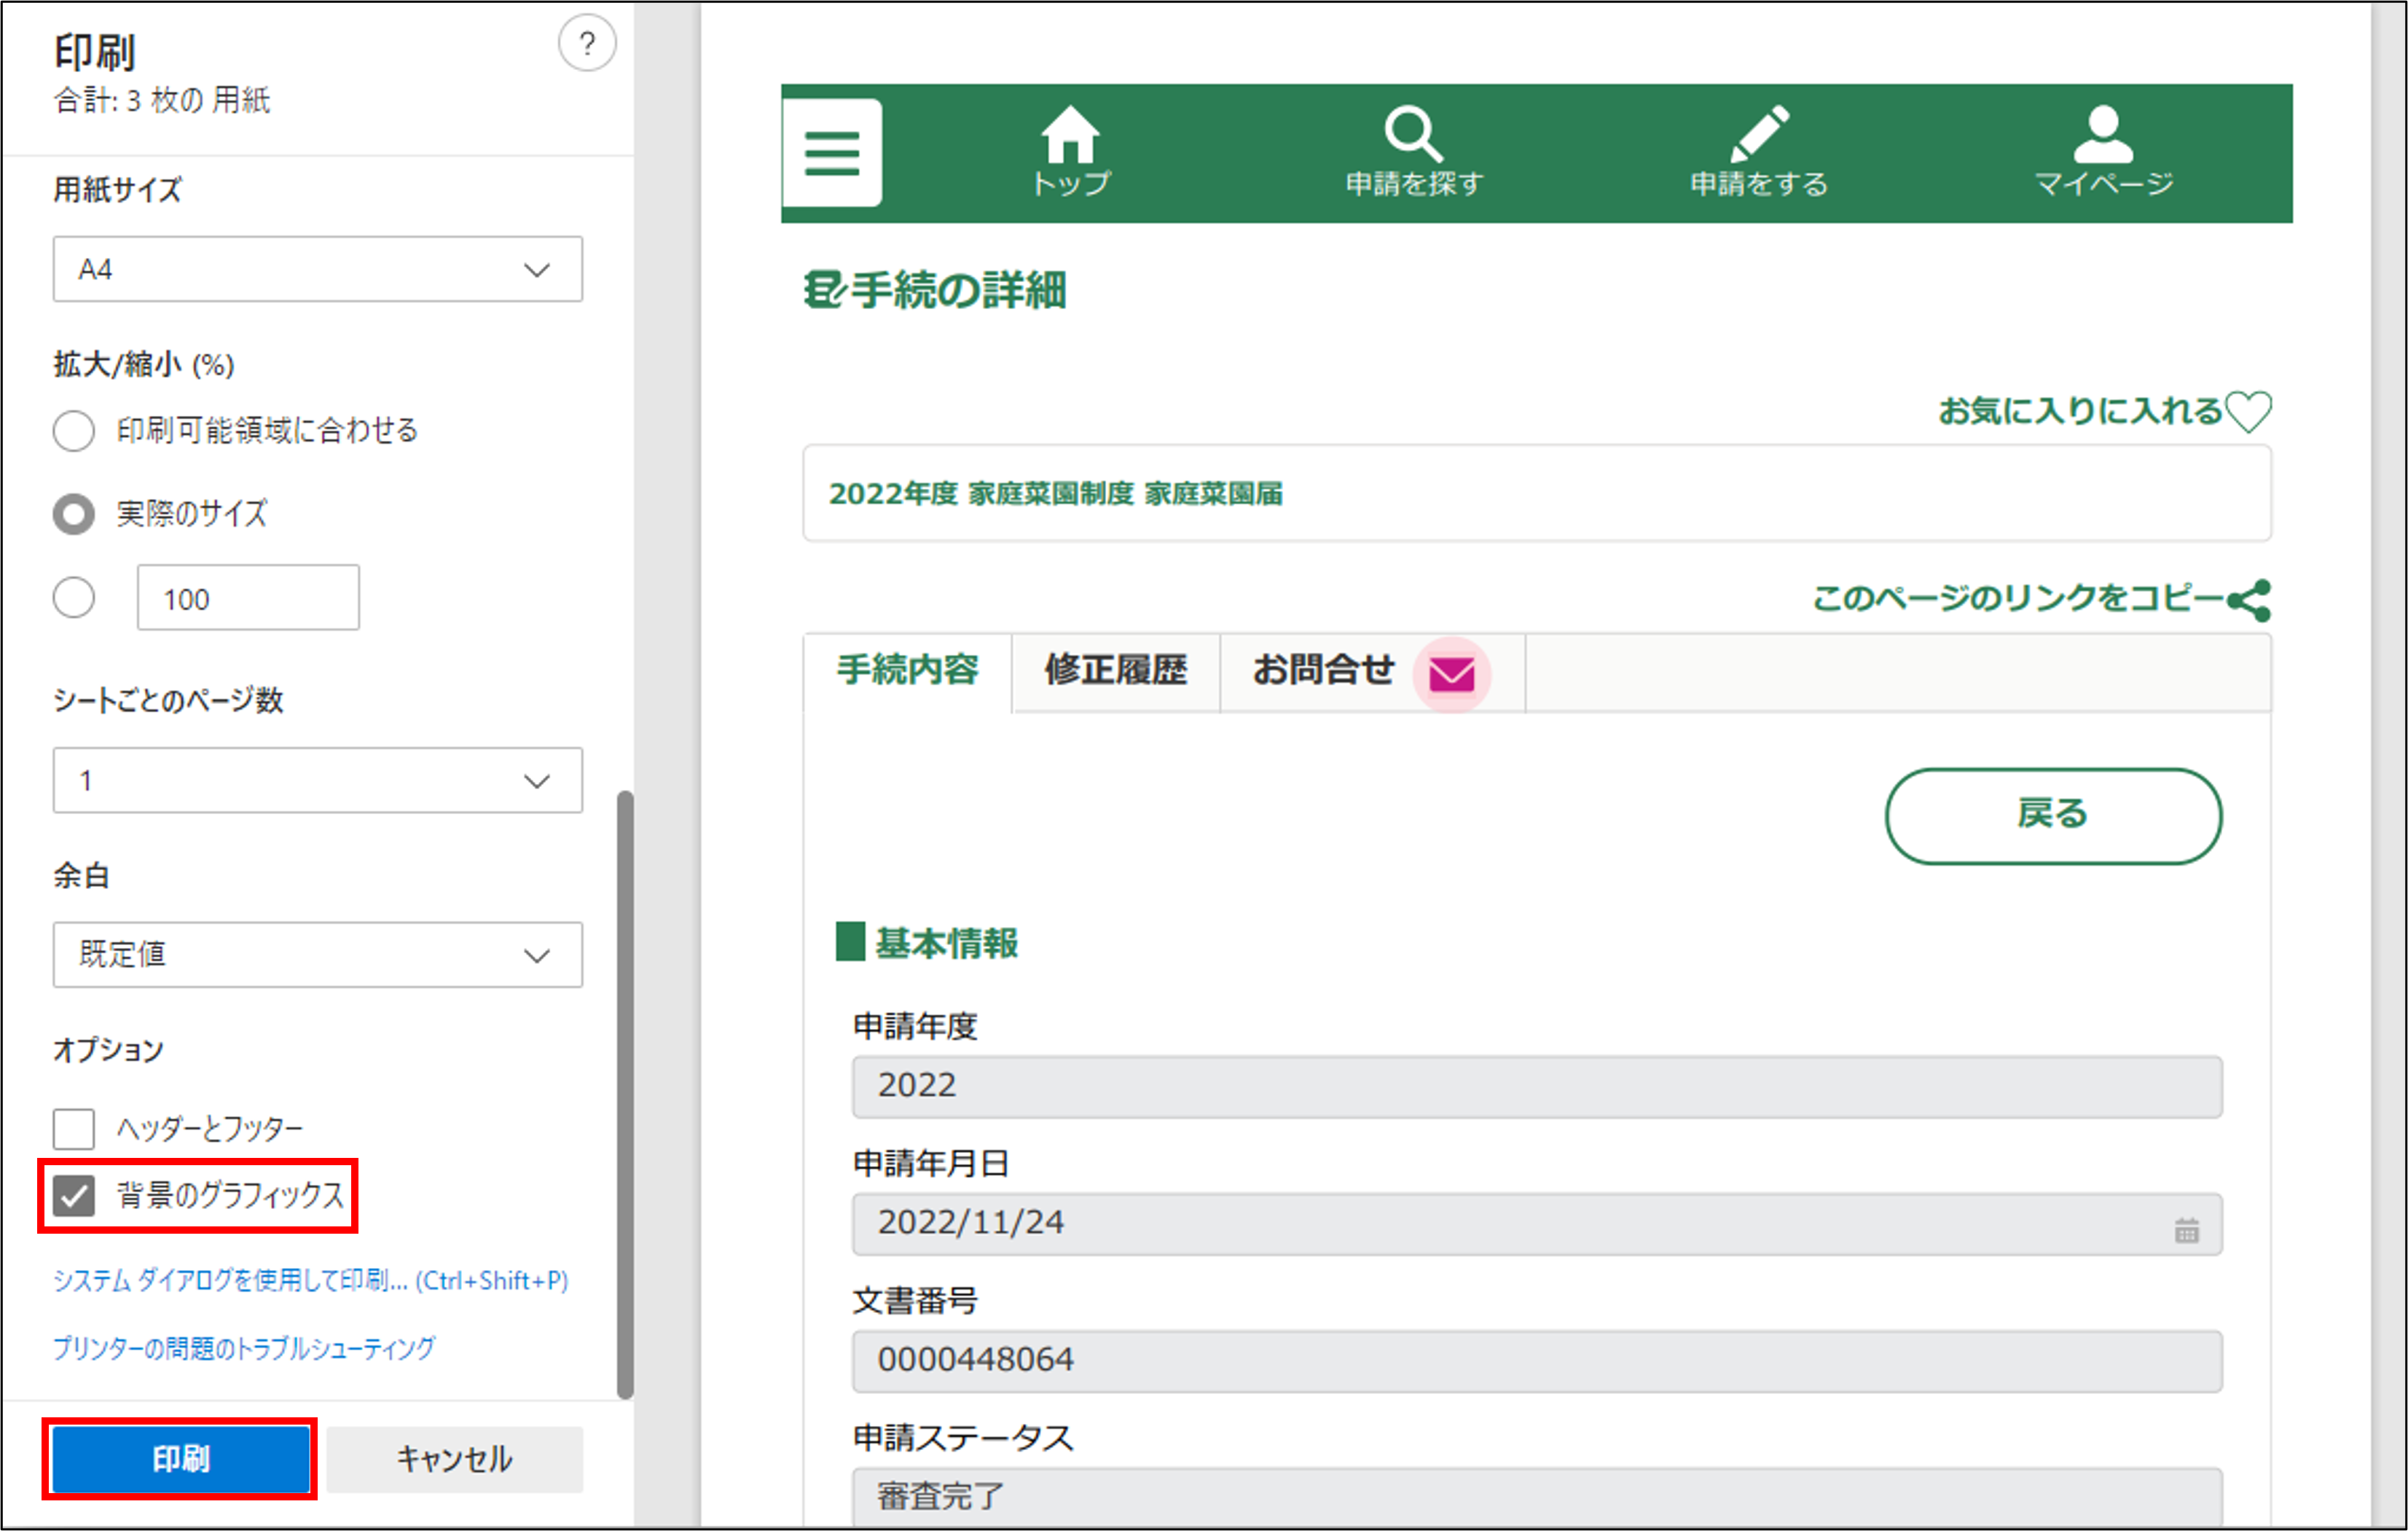2408x1531 pixels.
Task: Click the home トップ icon
Action: click(x=1070, y=134)
